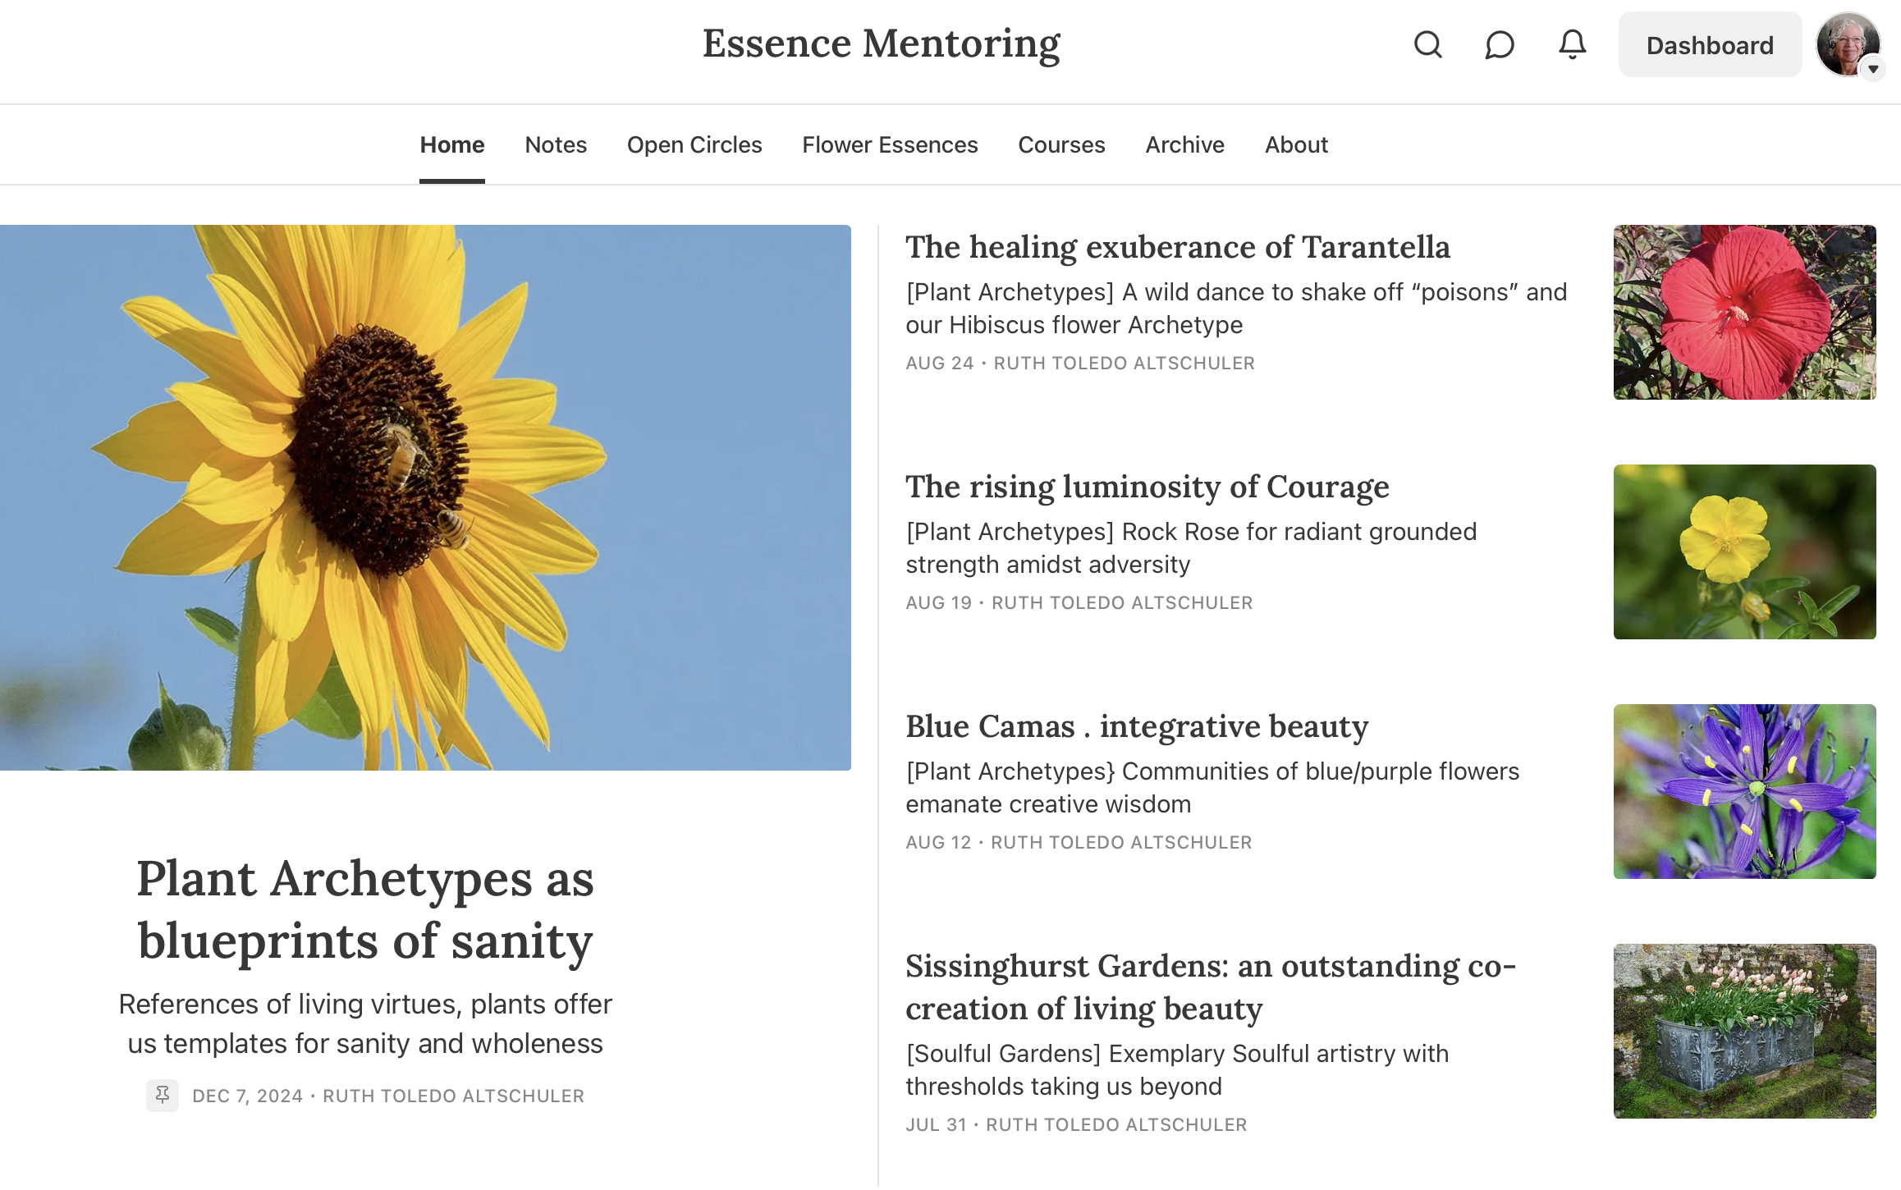Select the Archive tab
Image resolution: width=1901 pixels, height=1190 pixels.
(x=1184, y=144)
